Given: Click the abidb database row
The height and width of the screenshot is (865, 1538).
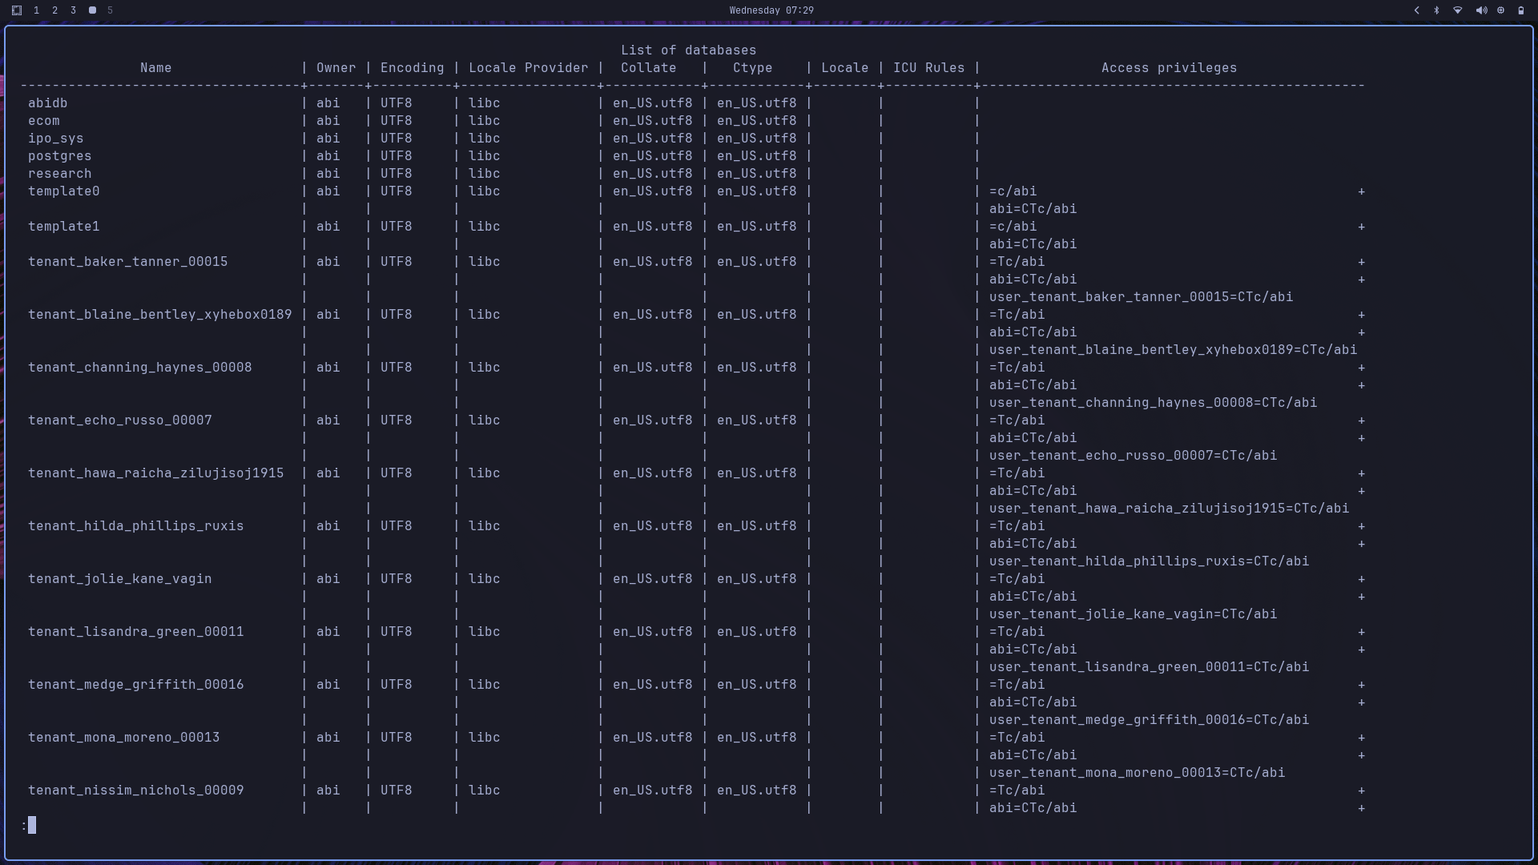Looking at the screenshot, I should point(48,103).
